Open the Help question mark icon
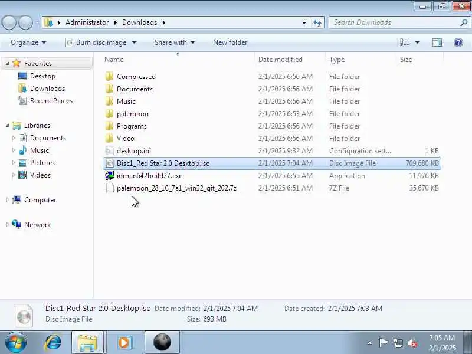Viewport: 472px width, 354px height. (x=458, y=42)
